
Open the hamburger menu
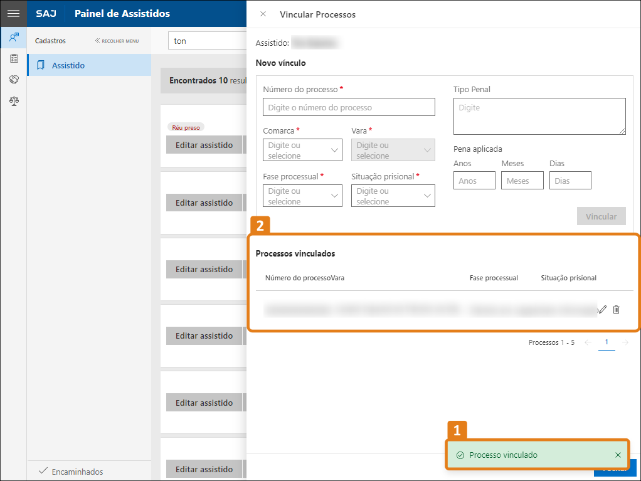[x=14, y=14]
